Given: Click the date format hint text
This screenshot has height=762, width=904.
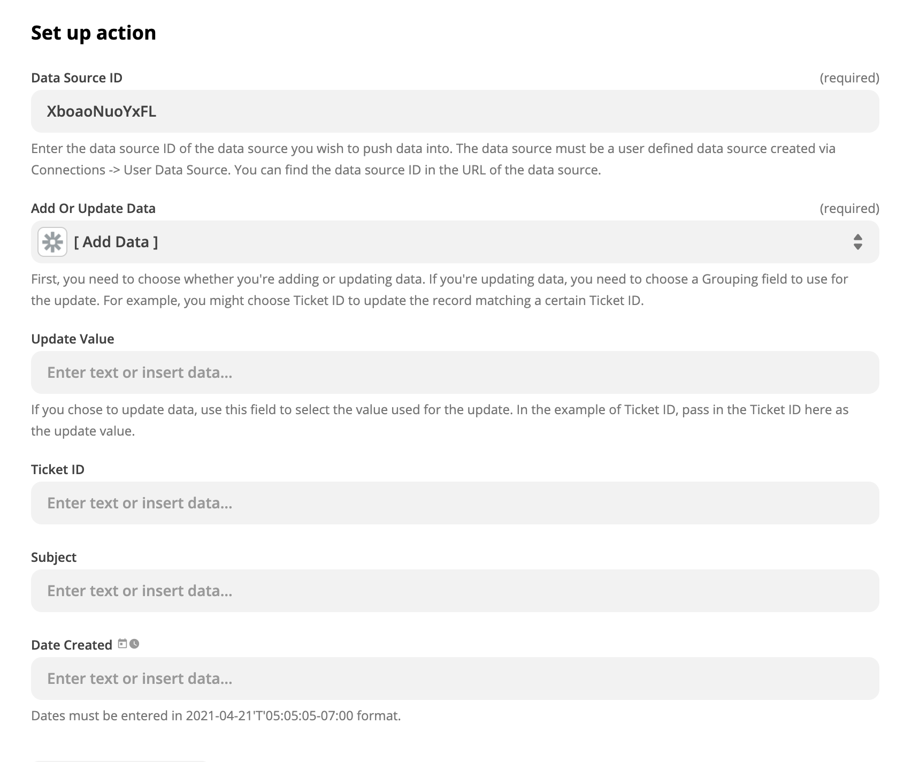Looking at the screenshot, I should pos(216,715).
